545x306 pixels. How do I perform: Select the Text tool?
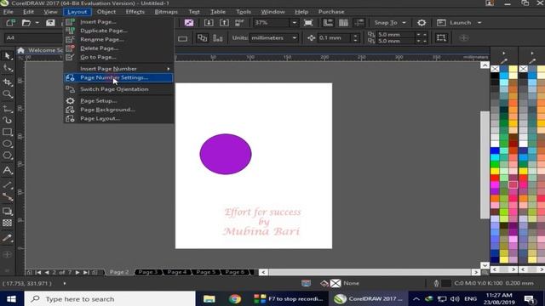pyautogui.click(x=8, y=170)
